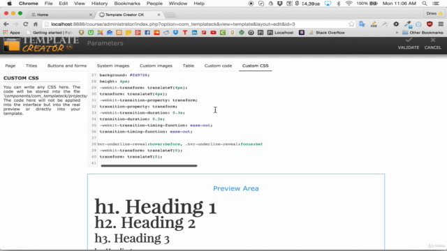This screenshot has height=251, width=447.
Task: Go back with browser back arrow
Action: pyautogui.click(x=6, y=24)
